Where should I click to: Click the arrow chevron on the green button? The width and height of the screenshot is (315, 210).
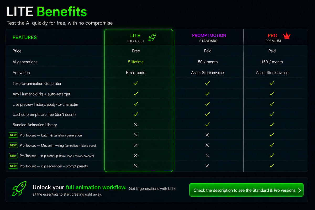[300, 191]
